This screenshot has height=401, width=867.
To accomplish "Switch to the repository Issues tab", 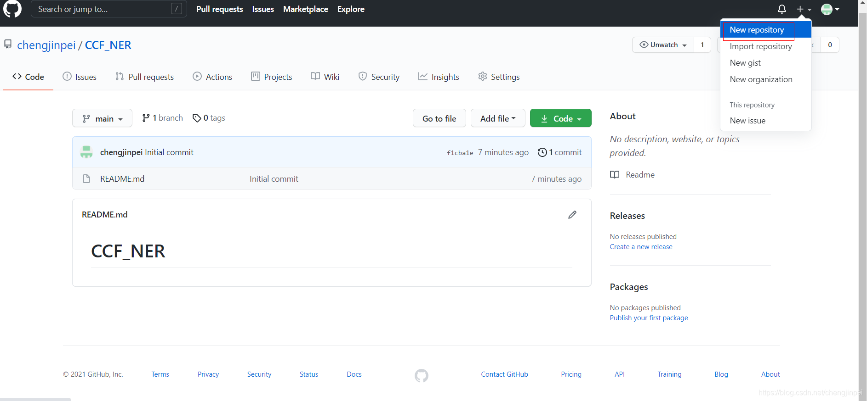I will pos(80,77).
